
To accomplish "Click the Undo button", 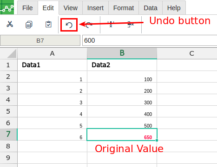I will coord(69,25).
